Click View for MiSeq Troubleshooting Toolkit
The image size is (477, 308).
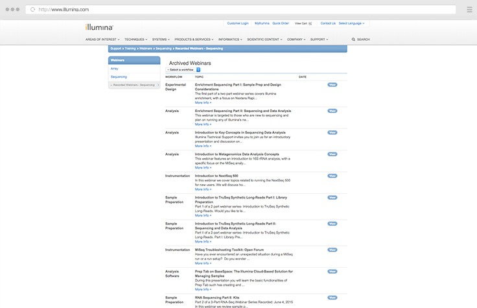(332, 250)
